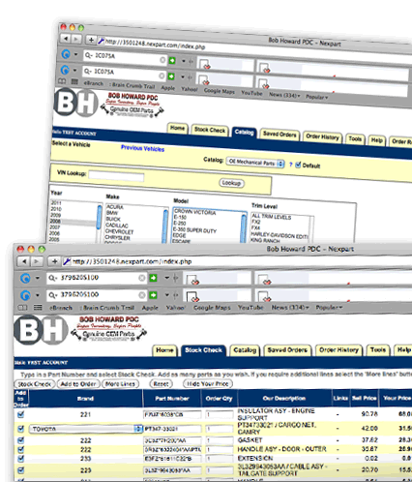Toggle the CARGO NET row checkbox
Viewport: 412px width, 482px height.
point(21,429)
